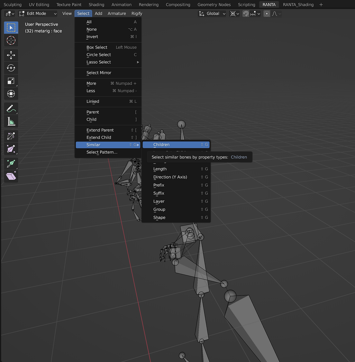Screen dimensions: 355x362
Task: Open the Armature menu
Action: (x=117, y=14)
